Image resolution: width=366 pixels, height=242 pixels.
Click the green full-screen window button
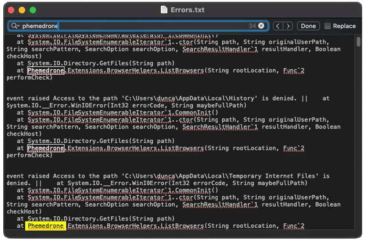tap(32, 10)
